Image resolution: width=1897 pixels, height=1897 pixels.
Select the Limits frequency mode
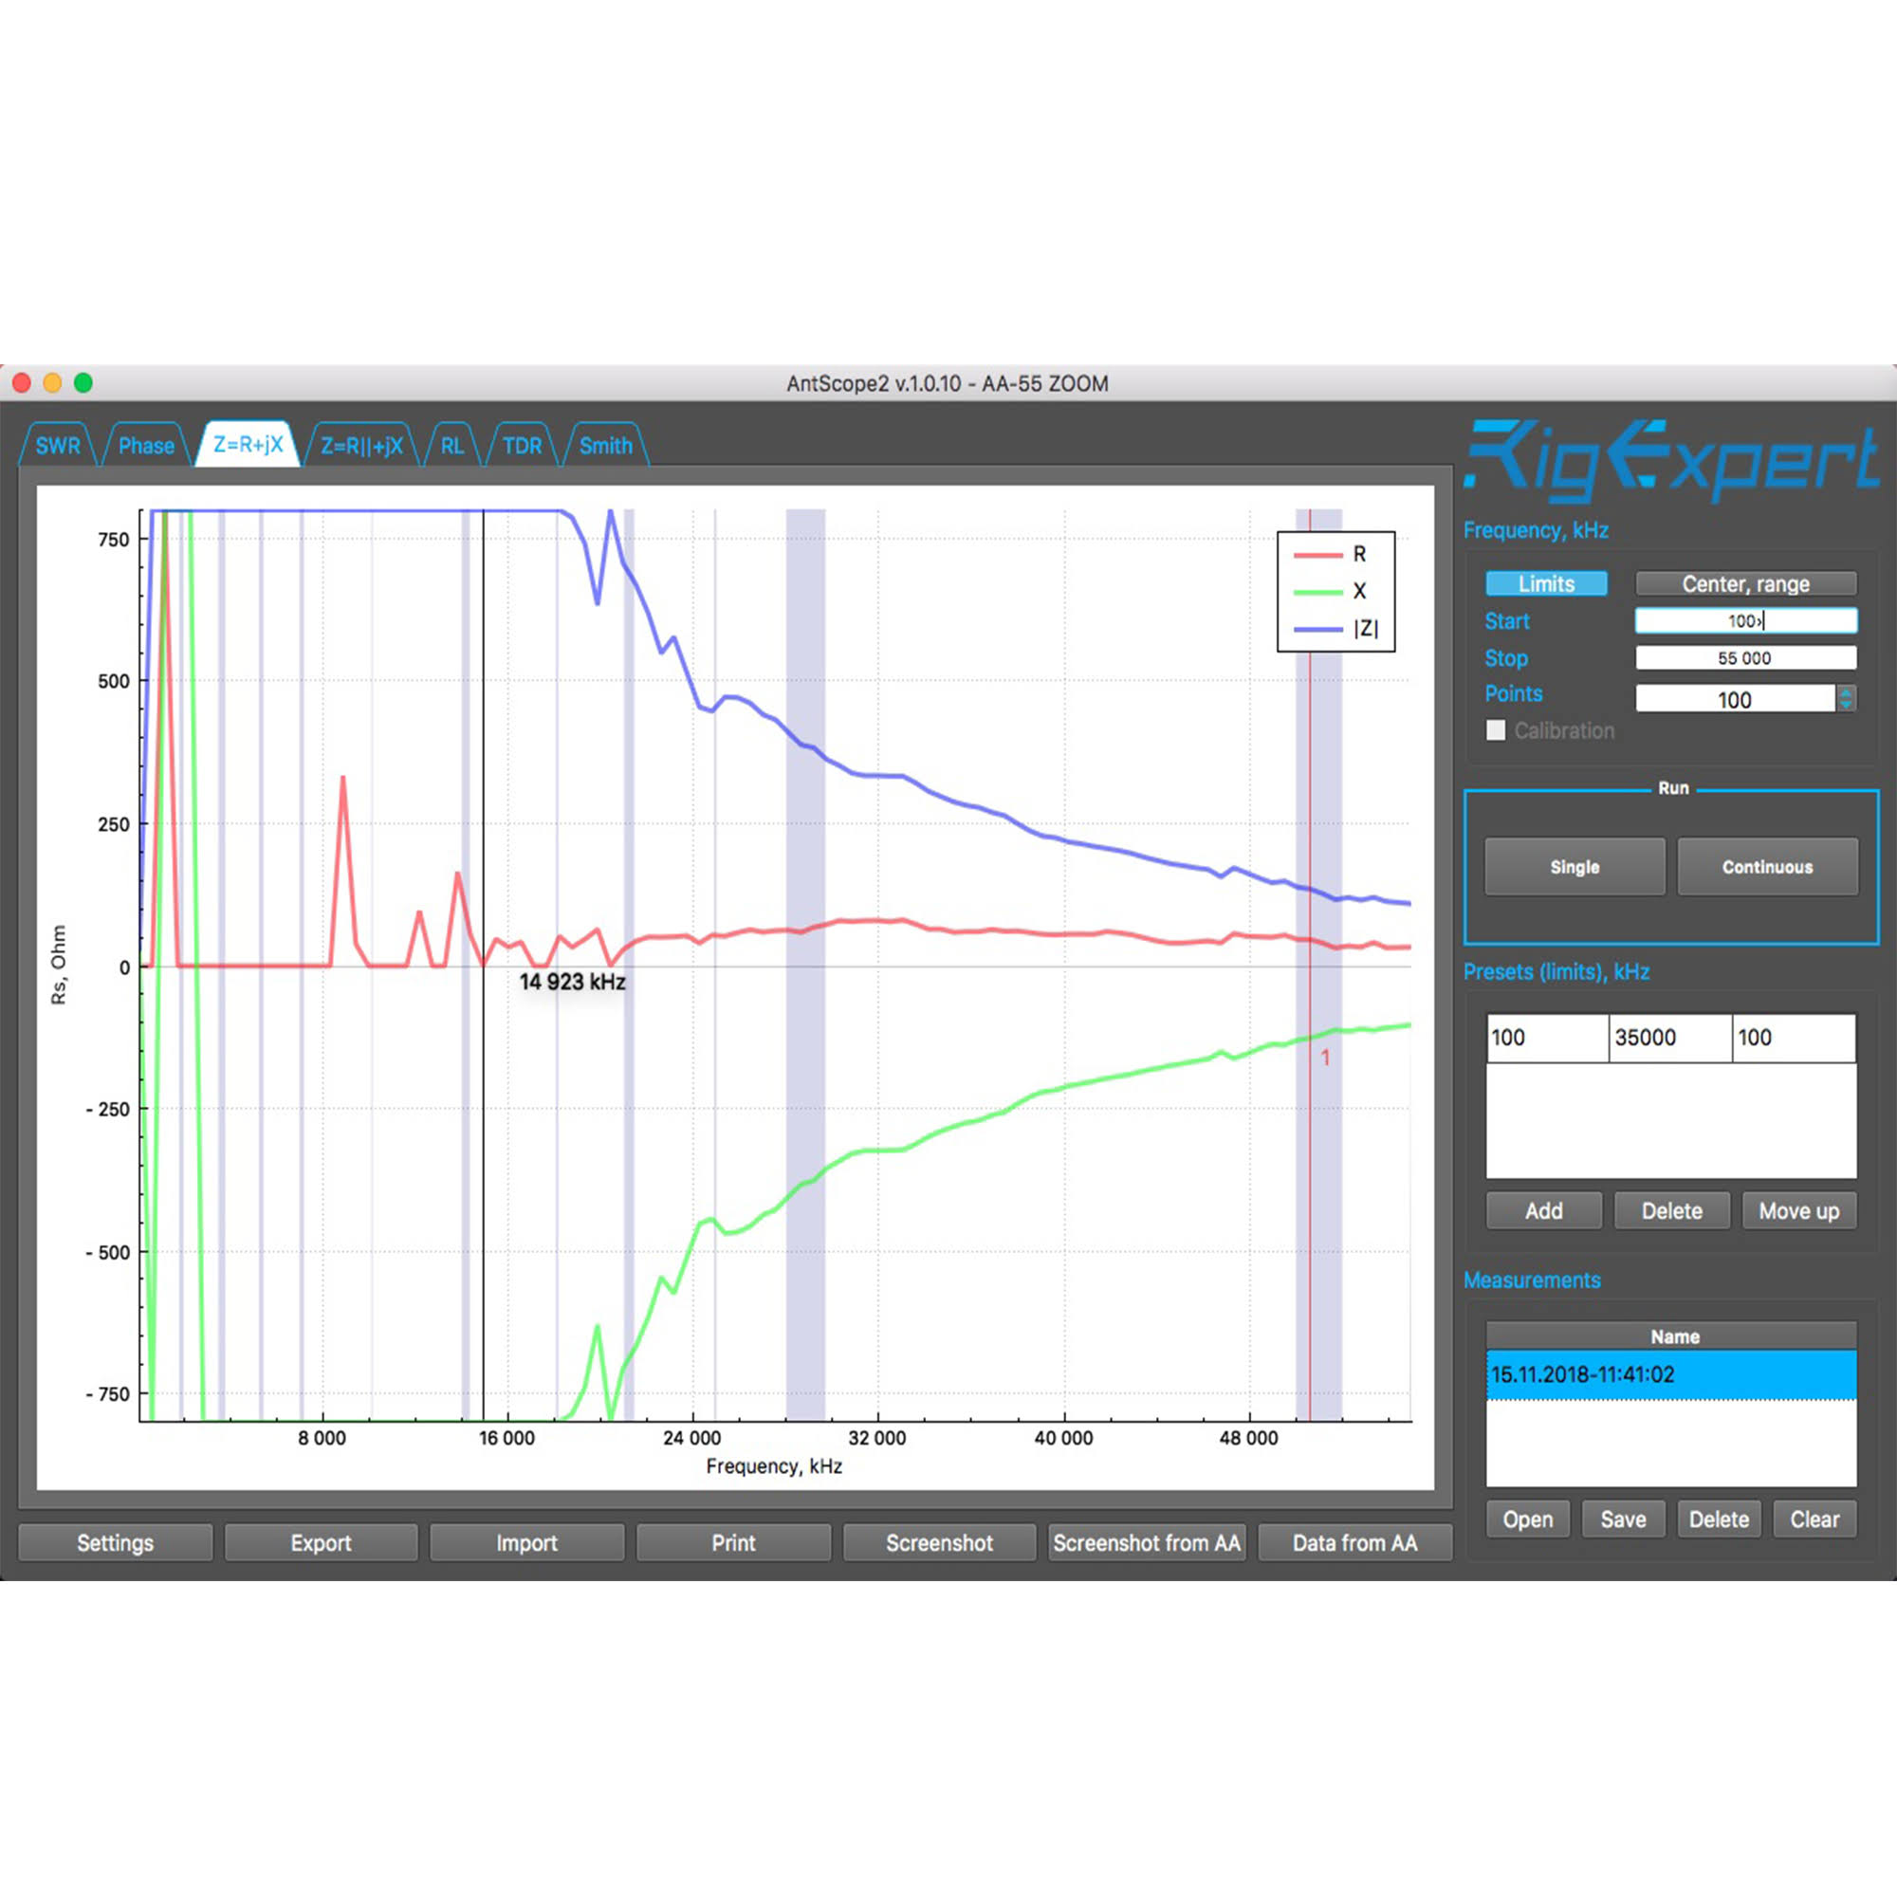(x=1545, y=584)
